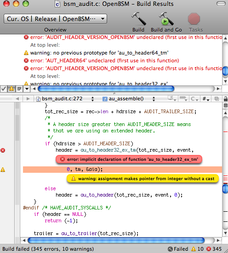This screenshot has height=253, width=228.
Task: Click the error count 345 in status bar
Action: click(x=214, y=249)
